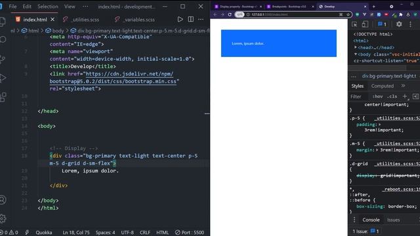Viewport: 420px width, 236px height.
Task: Click the Ln 18, Col 75 indicator
Action: point(76,233)
